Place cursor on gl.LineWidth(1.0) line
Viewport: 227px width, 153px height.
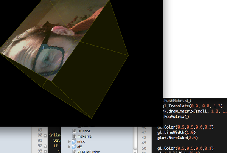tap(176, 132)
